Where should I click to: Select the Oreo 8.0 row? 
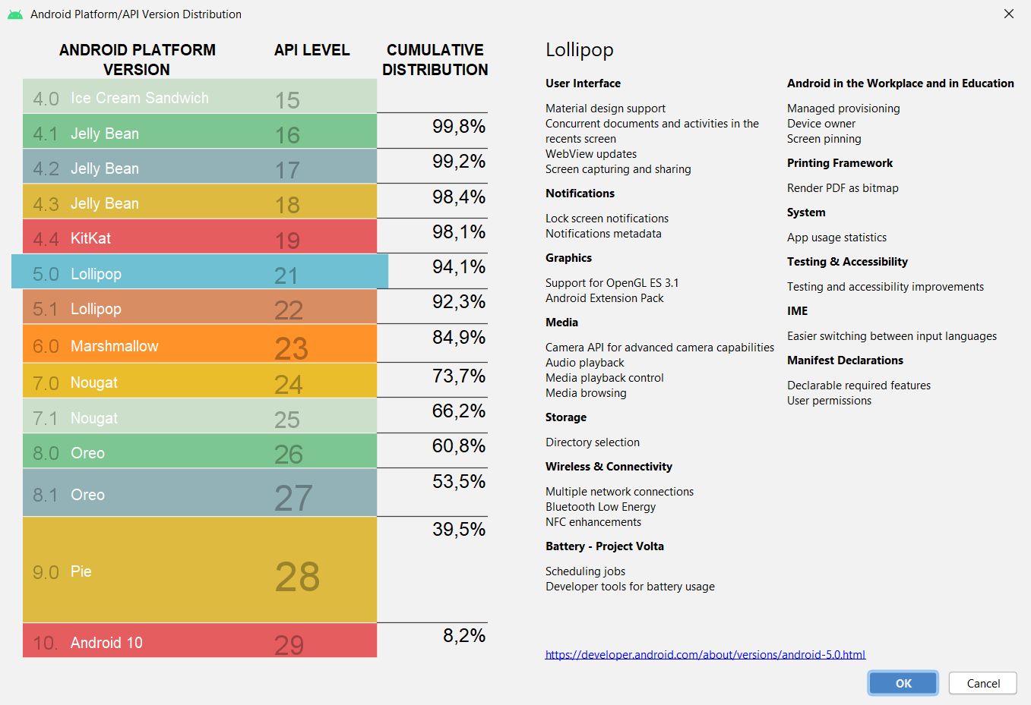[152, 452]
